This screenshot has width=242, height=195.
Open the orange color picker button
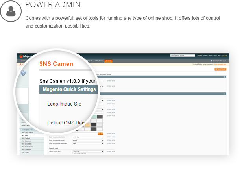point(100,134)
